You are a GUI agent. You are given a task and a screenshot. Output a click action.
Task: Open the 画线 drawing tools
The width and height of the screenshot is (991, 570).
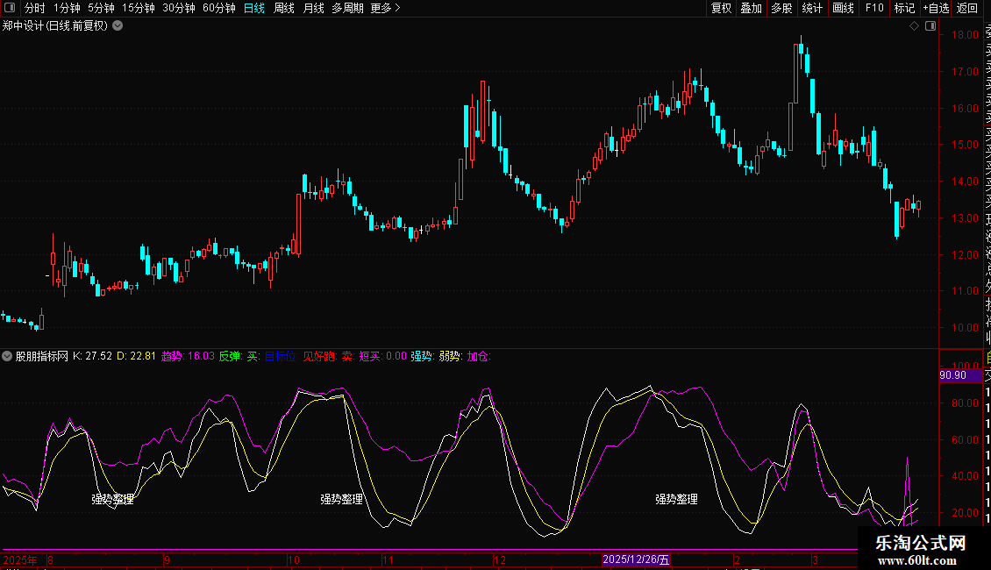click(x=843, y=8)
